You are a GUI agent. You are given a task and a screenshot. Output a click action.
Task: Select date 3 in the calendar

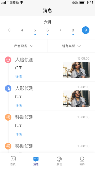point(9,30)
